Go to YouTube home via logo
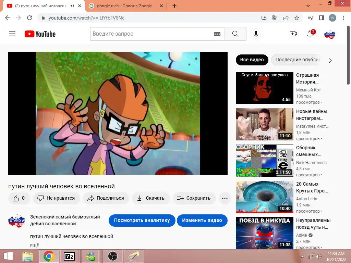This screenshot has width=351, height=263. (40, 34)
